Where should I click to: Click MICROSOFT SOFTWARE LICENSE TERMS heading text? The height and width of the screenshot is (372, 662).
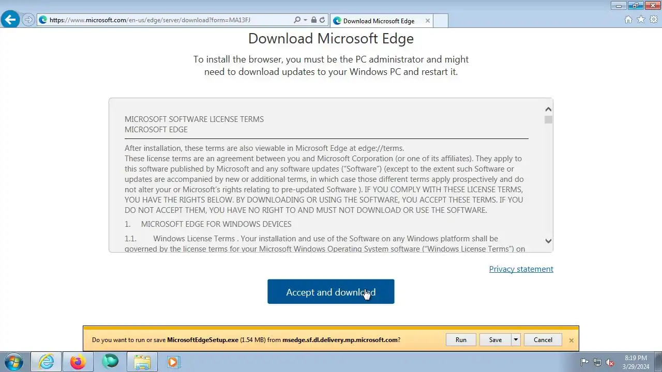[194, 119]
